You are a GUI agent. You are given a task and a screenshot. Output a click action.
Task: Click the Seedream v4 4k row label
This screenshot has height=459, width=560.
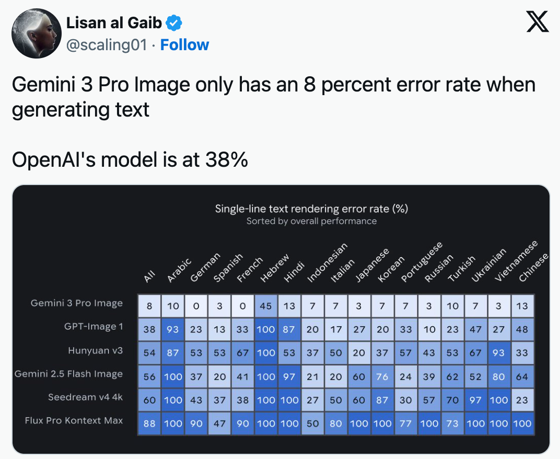tap(85, 397)
